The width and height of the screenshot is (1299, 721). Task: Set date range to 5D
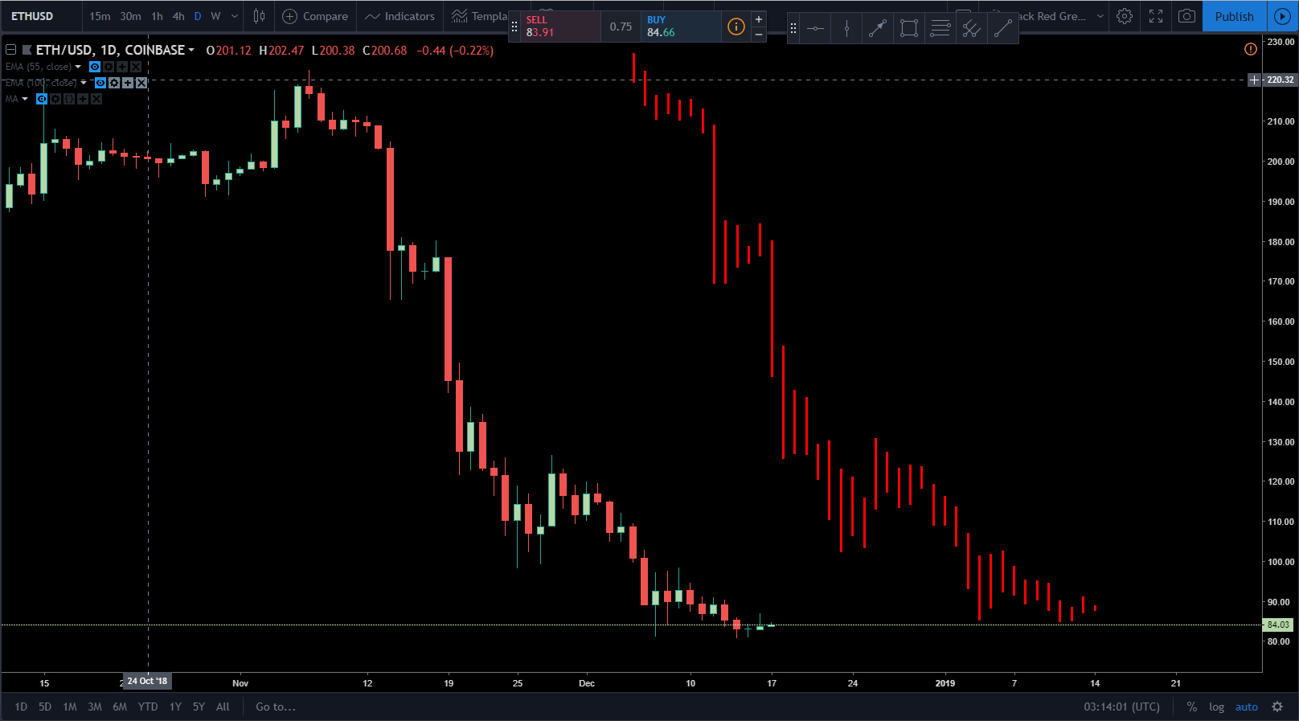(45, 707)
